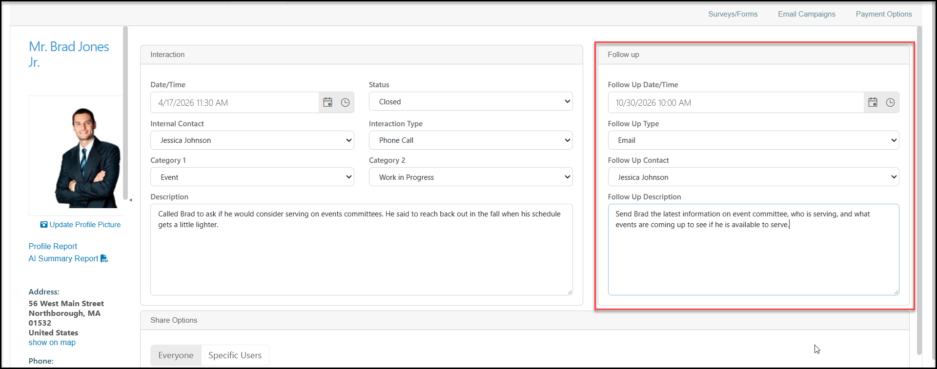
Task: Click the camera icon beside Update Profile Picture
Action: pos(44,225)
